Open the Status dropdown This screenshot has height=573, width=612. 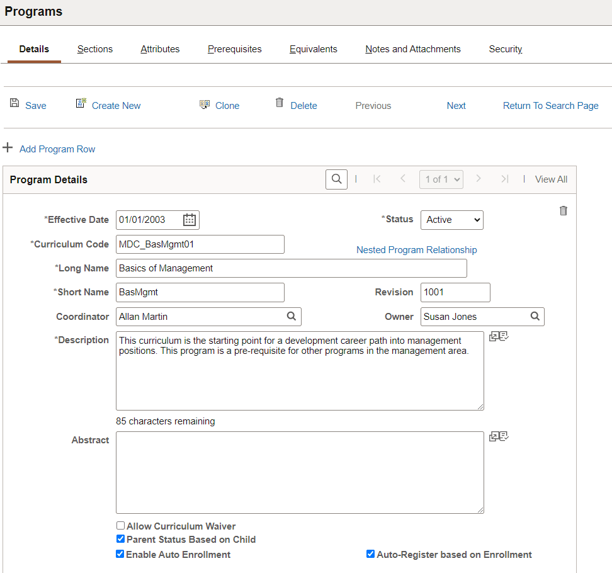click(452, 220)
